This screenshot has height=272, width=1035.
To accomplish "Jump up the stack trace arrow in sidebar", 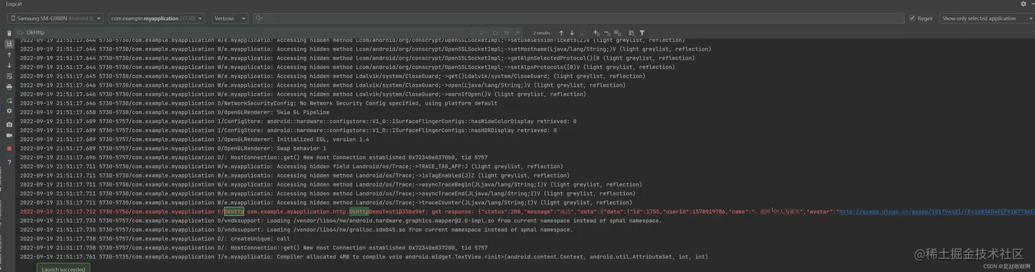I will [x=9, y=55].
